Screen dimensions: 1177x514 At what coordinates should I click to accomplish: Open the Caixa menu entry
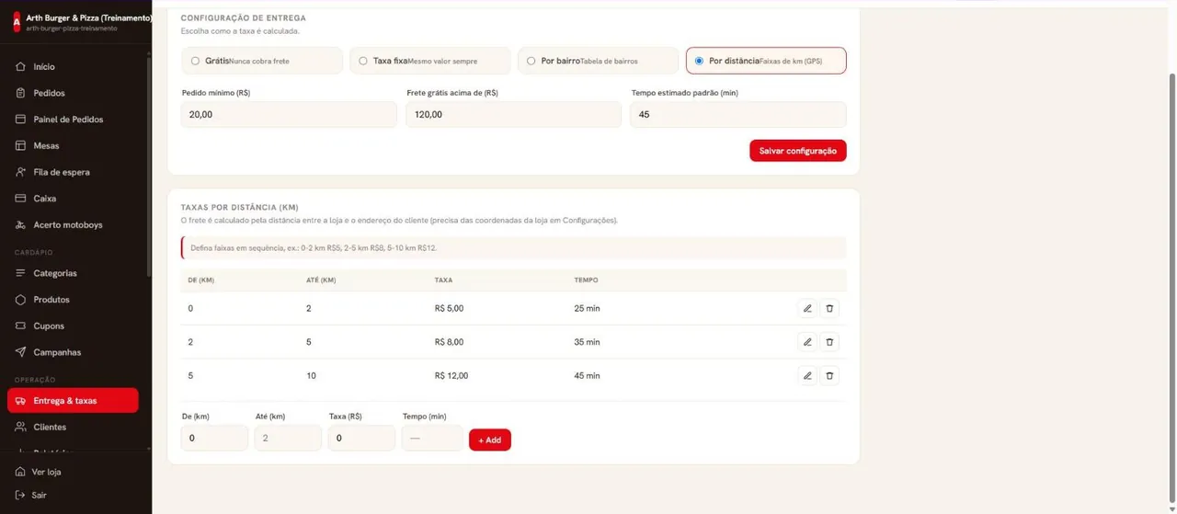click(74, 199)
